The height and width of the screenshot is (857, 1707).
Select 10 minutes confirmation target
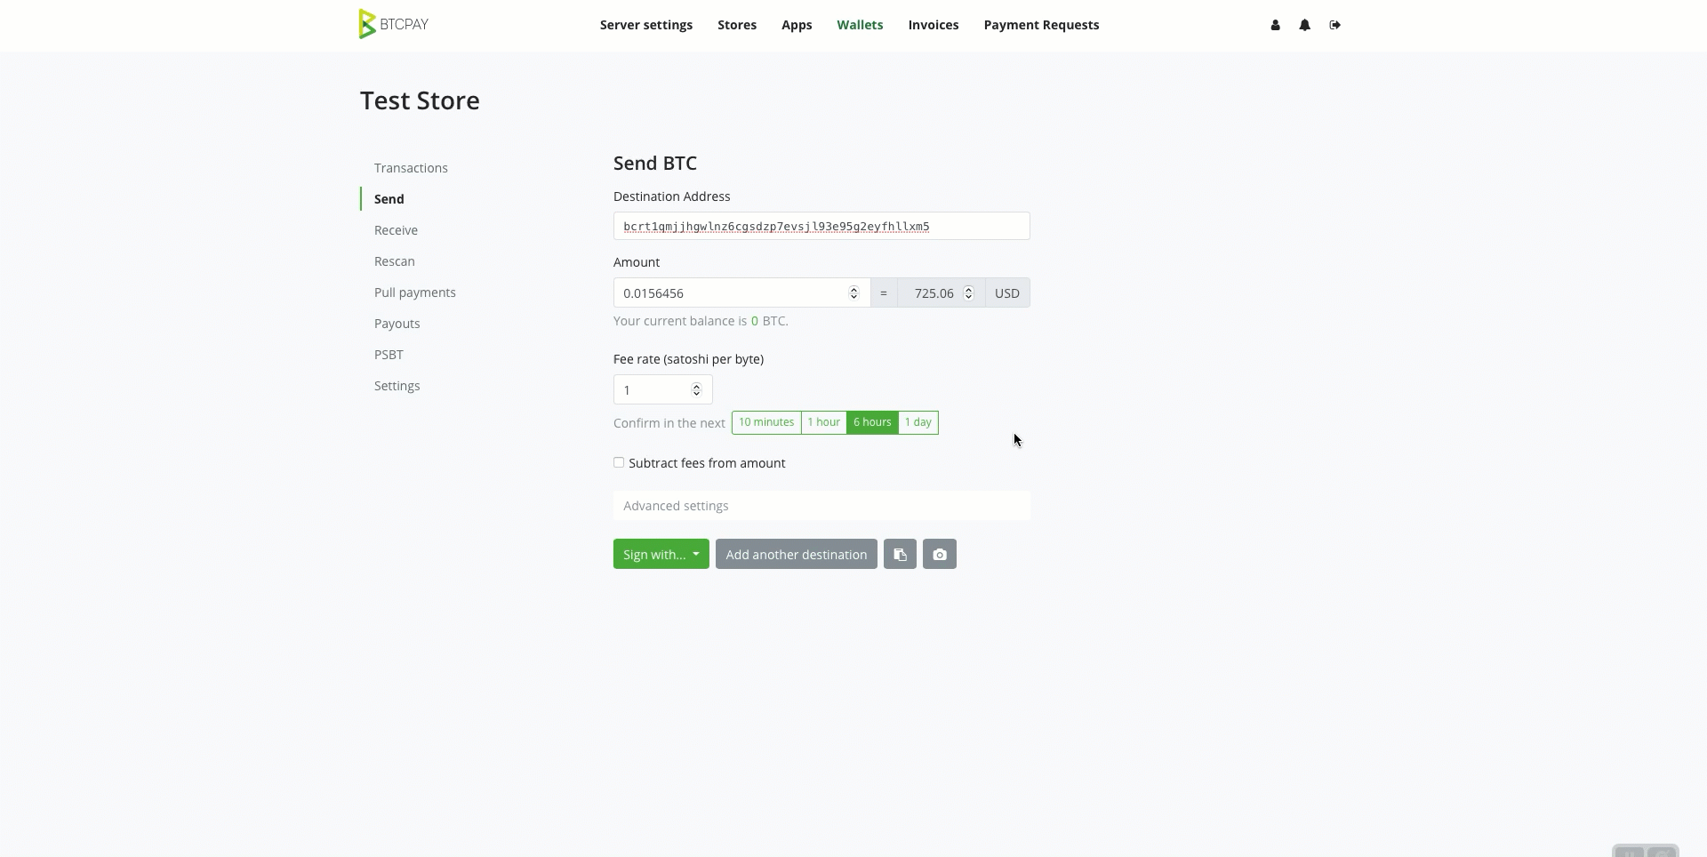(766, 422)
